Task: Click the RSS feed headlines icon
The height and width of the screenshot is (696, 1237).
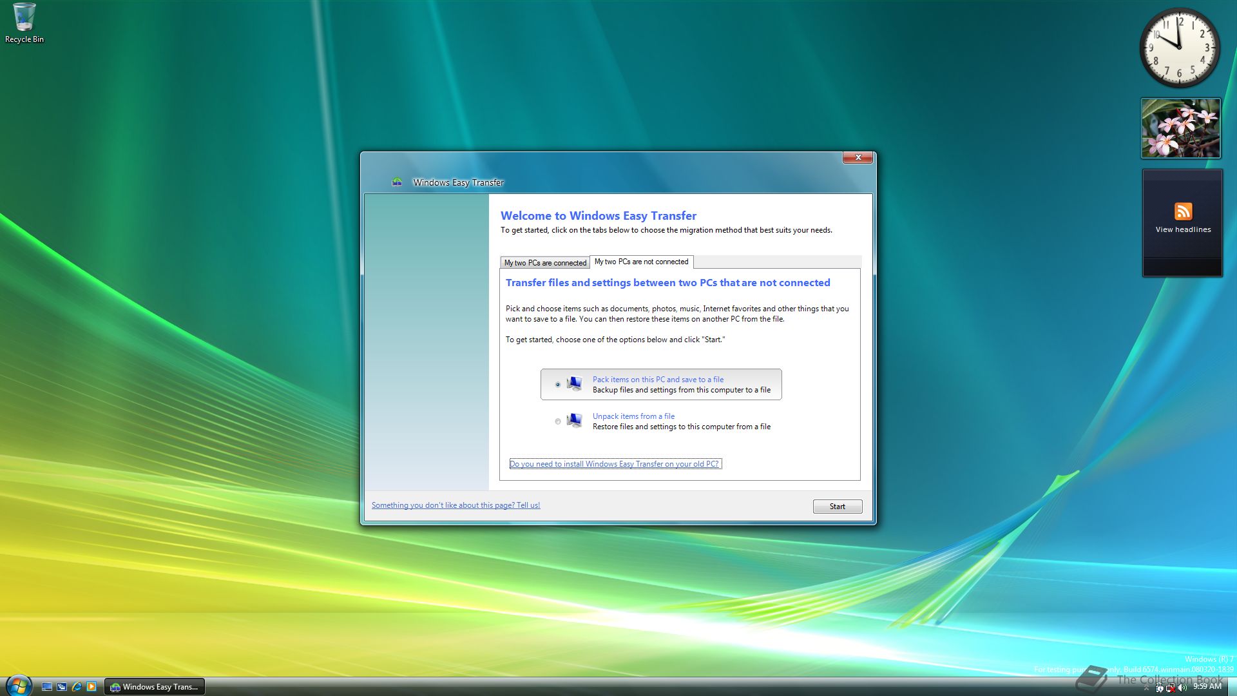Action: [x=1183, y=211]
